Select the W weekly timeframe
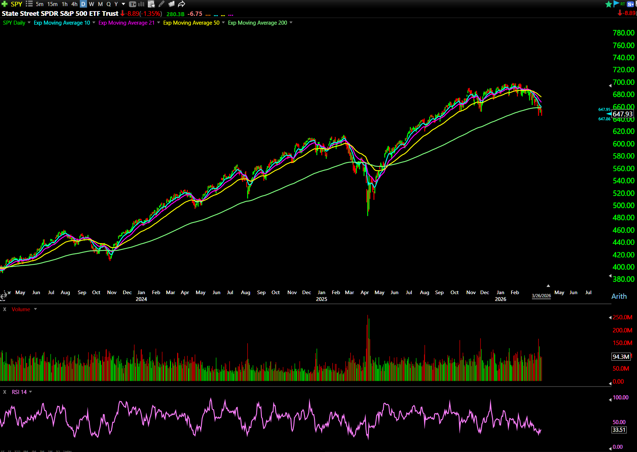This screenshot has height=452, width=637. 91,4
